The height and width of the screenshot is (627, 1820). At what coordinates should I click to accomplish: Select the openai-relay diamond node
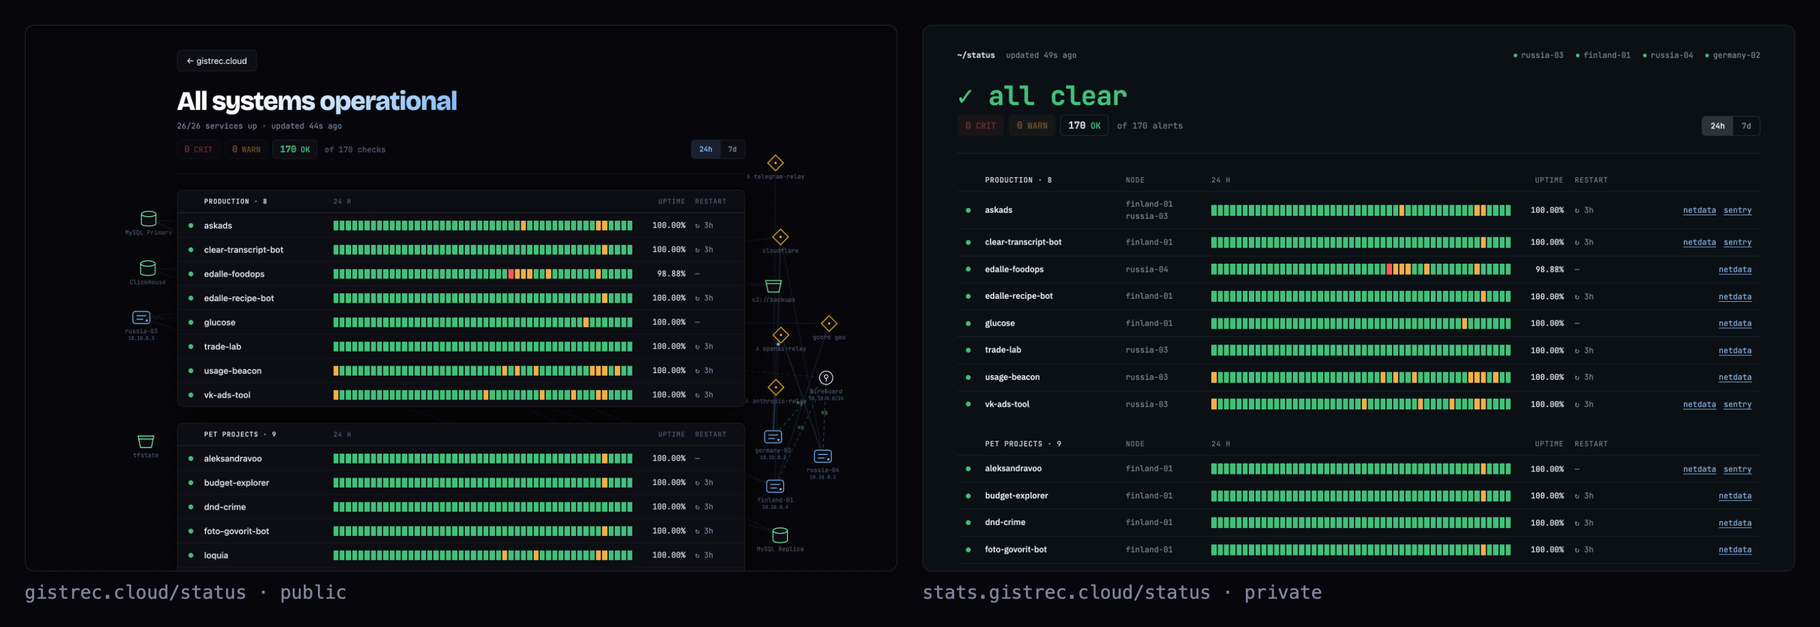(x=781, y=334)
